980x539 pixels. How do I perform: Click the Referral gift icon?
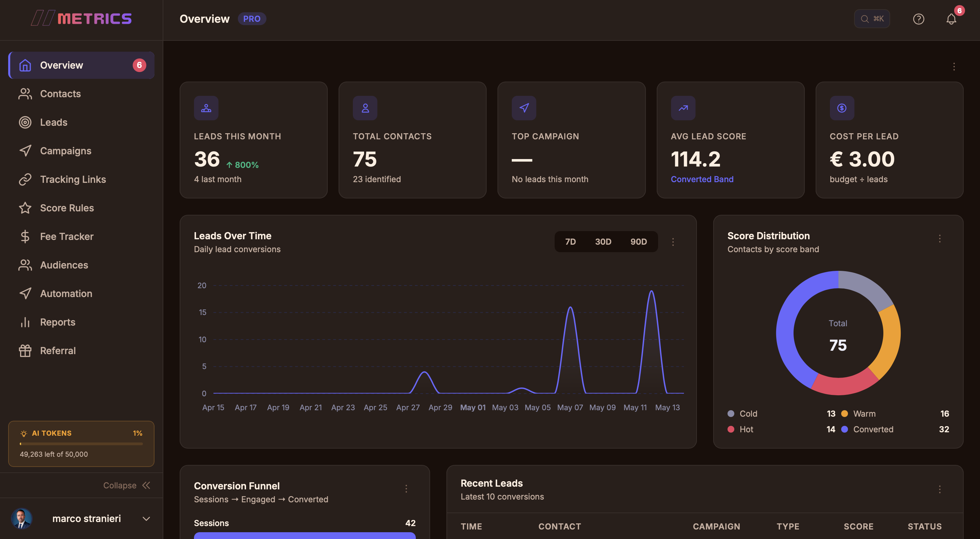[x=25, y=350]
